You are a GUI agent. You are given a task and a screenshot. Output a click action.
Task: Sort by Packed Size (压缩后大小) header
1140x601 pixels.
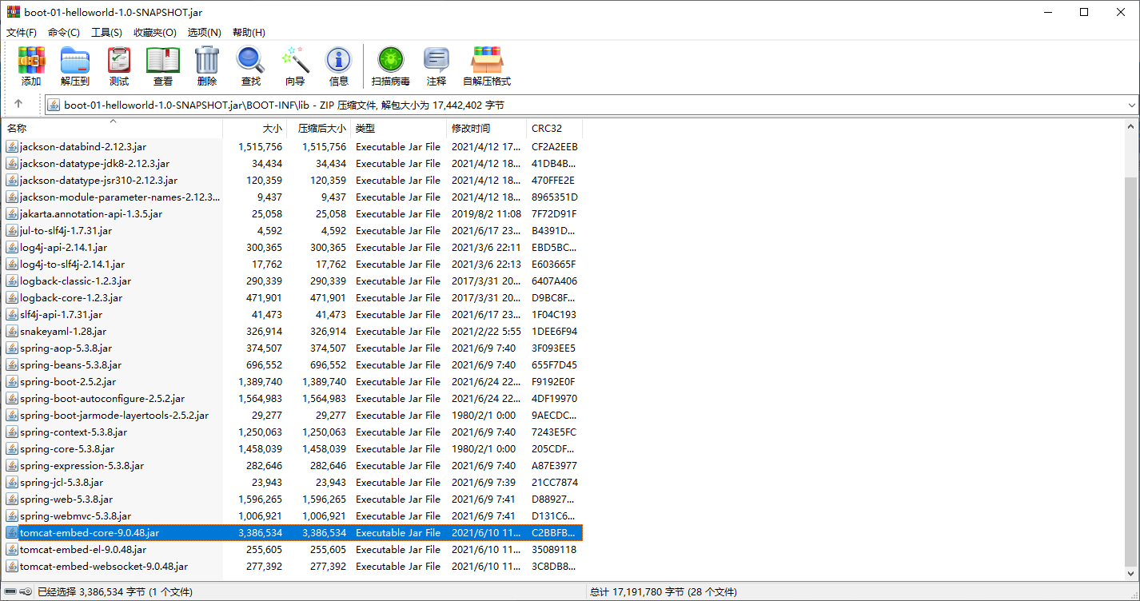[x=319, y=128]
